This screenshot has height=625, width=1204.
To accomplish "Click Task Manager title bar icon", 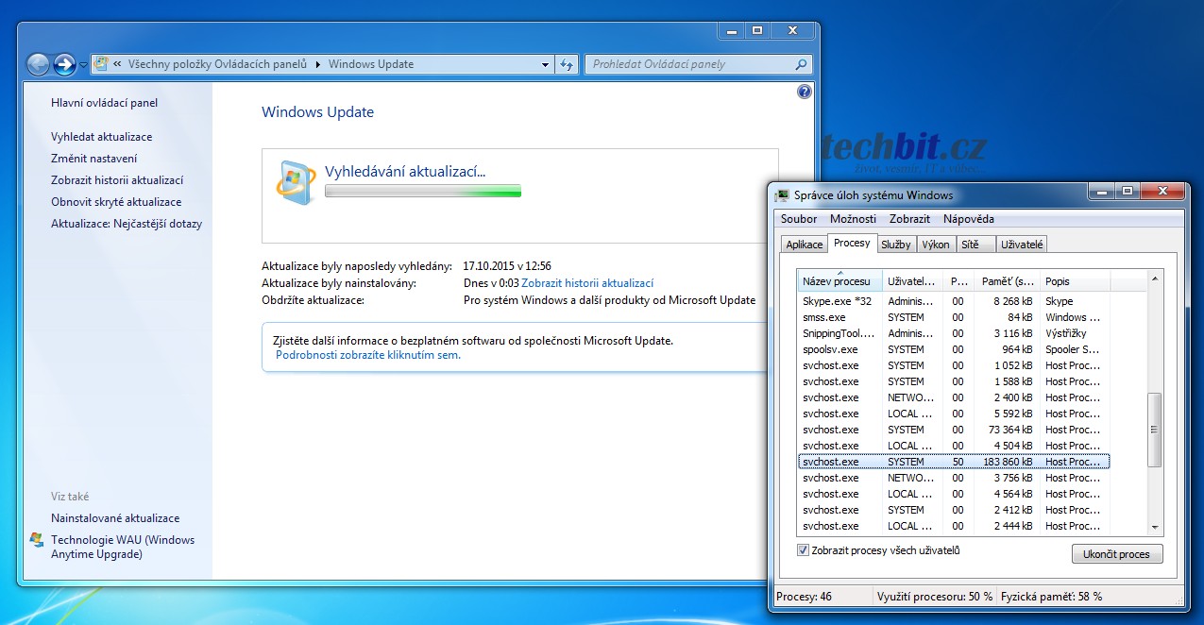I will (782, 195).
